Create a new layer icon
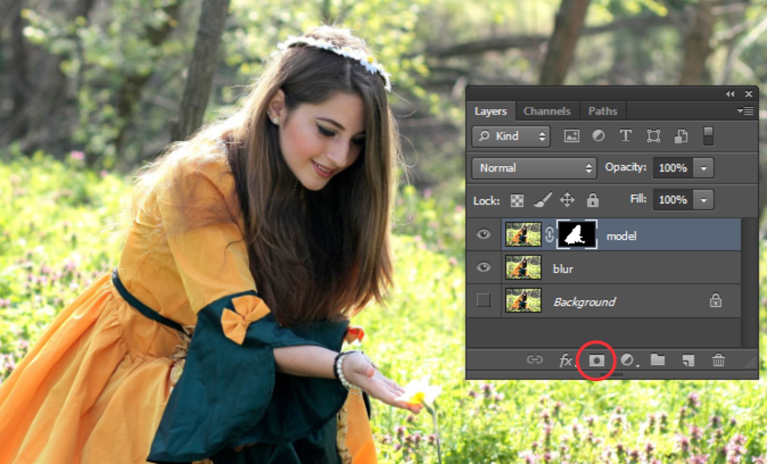 click(688, 360)
